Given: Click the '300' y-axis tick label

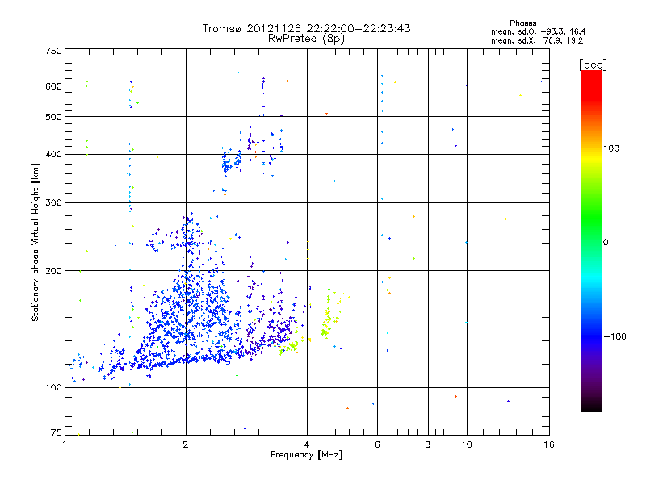Looking at the screenshot, I should (53, 203).
